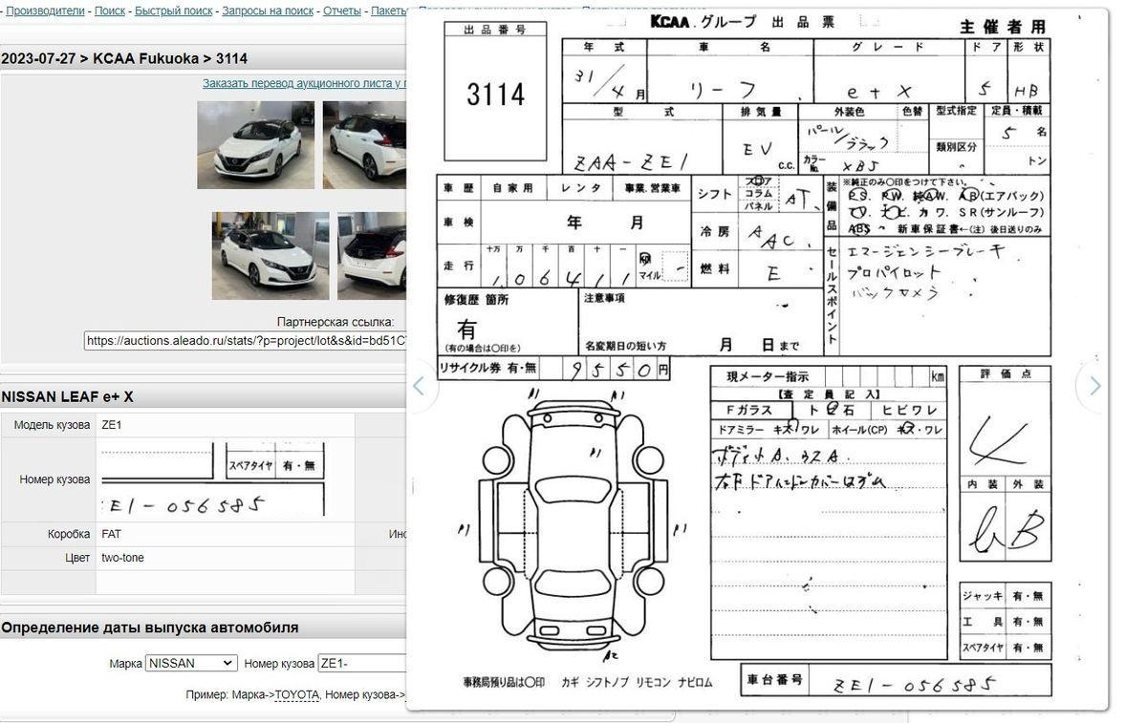This screenshot has width=1147, height=723.
Task: Click the Определение даты выпуска автомобиля heading
Action: click(149, 627)
